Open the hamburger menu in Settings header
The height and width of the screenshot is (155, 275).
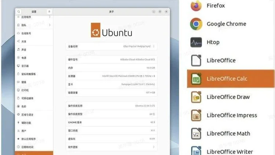(49, 12)
